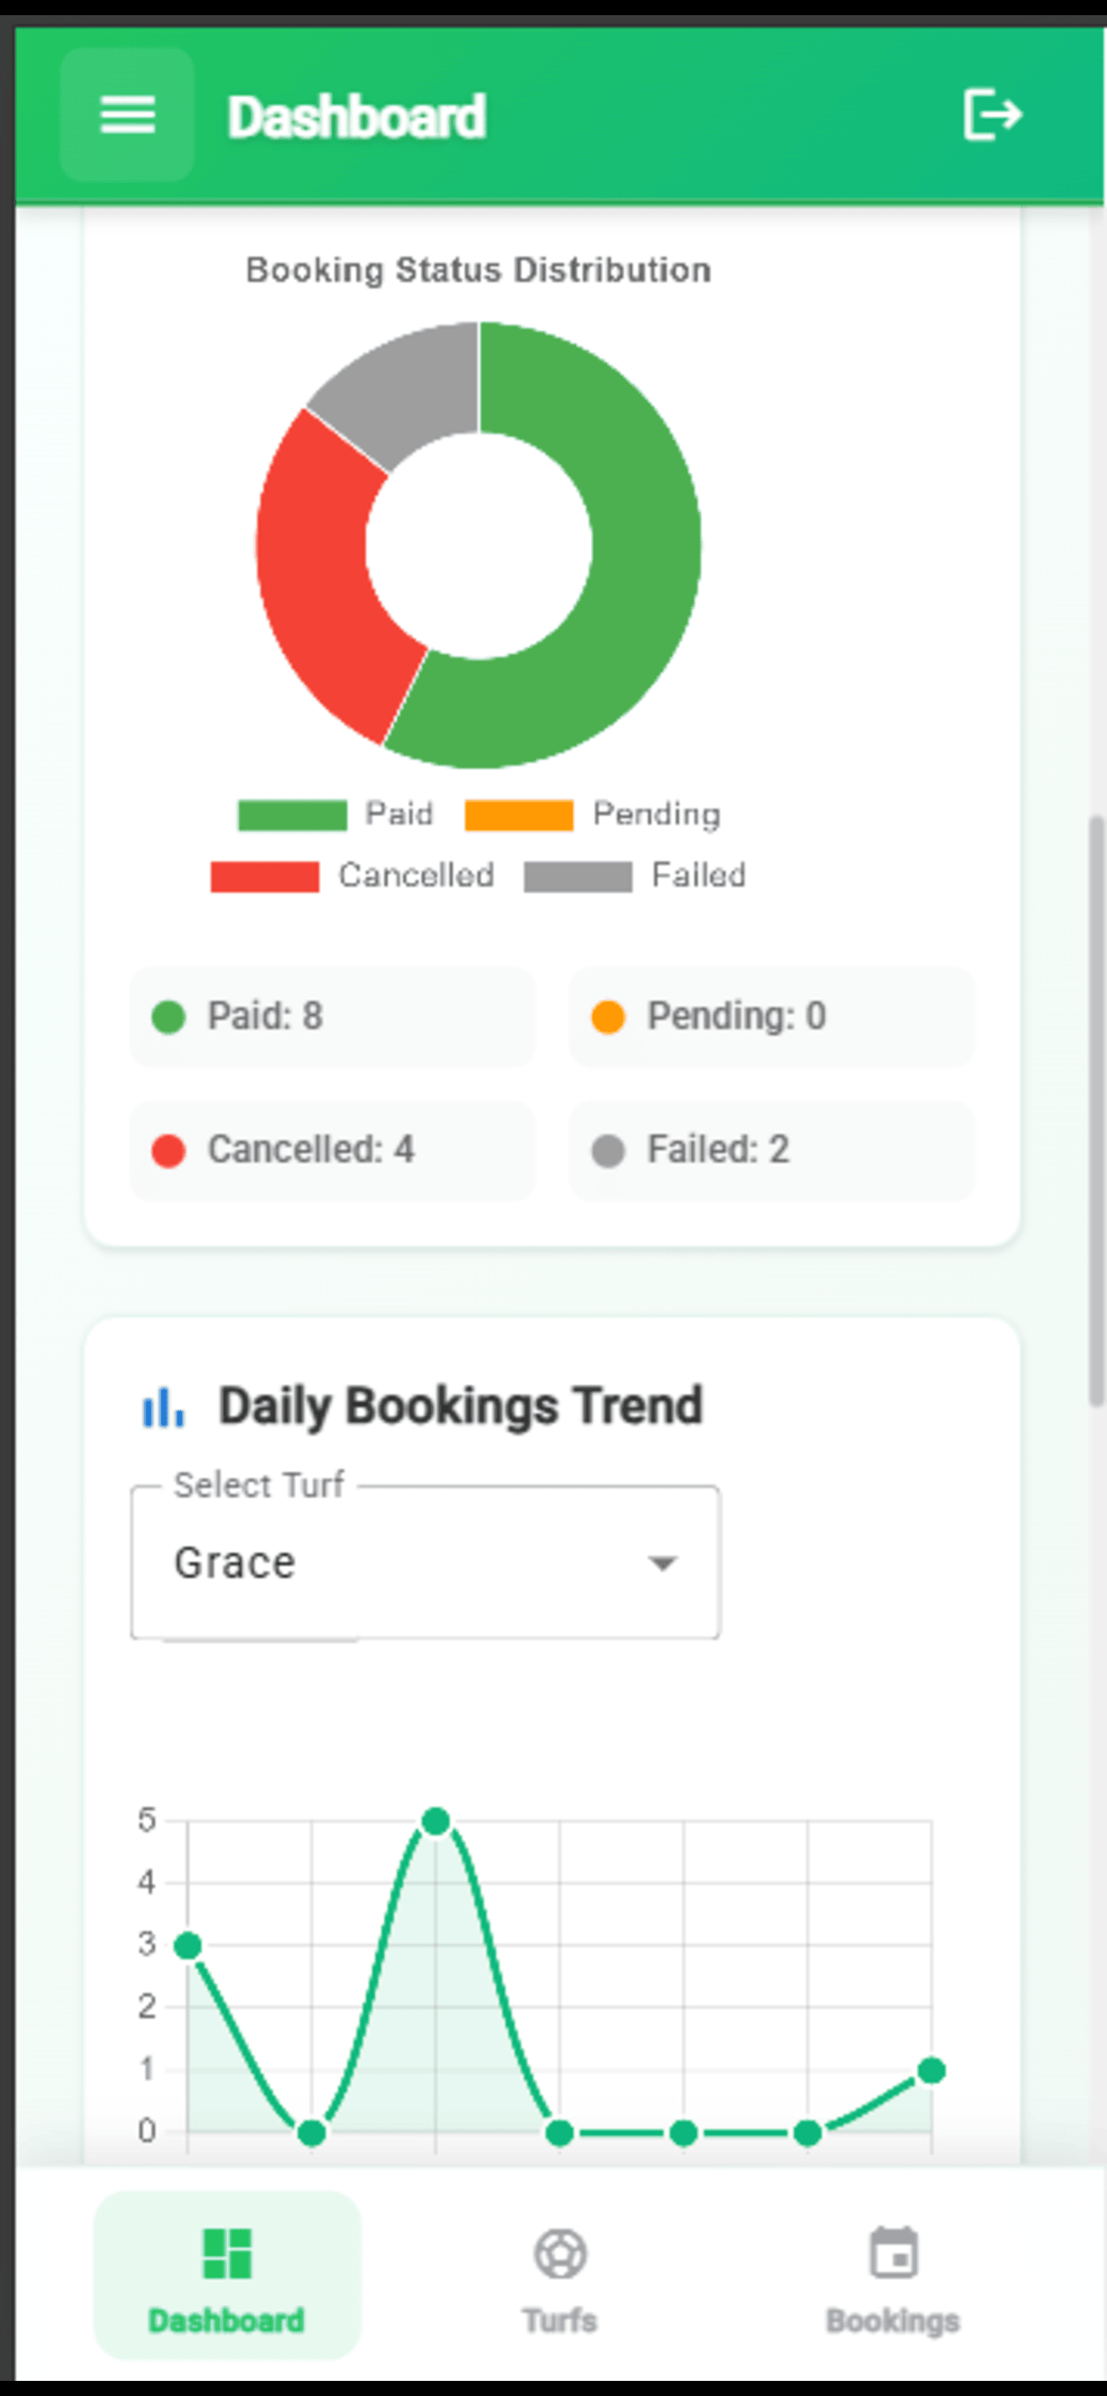Click the peak data point at value 5

pos(435,1820)
